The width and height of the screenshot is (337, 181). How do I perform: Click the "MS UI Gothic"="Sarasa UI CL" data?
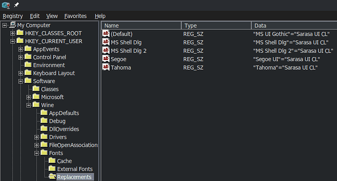click(x=291, y=34)
